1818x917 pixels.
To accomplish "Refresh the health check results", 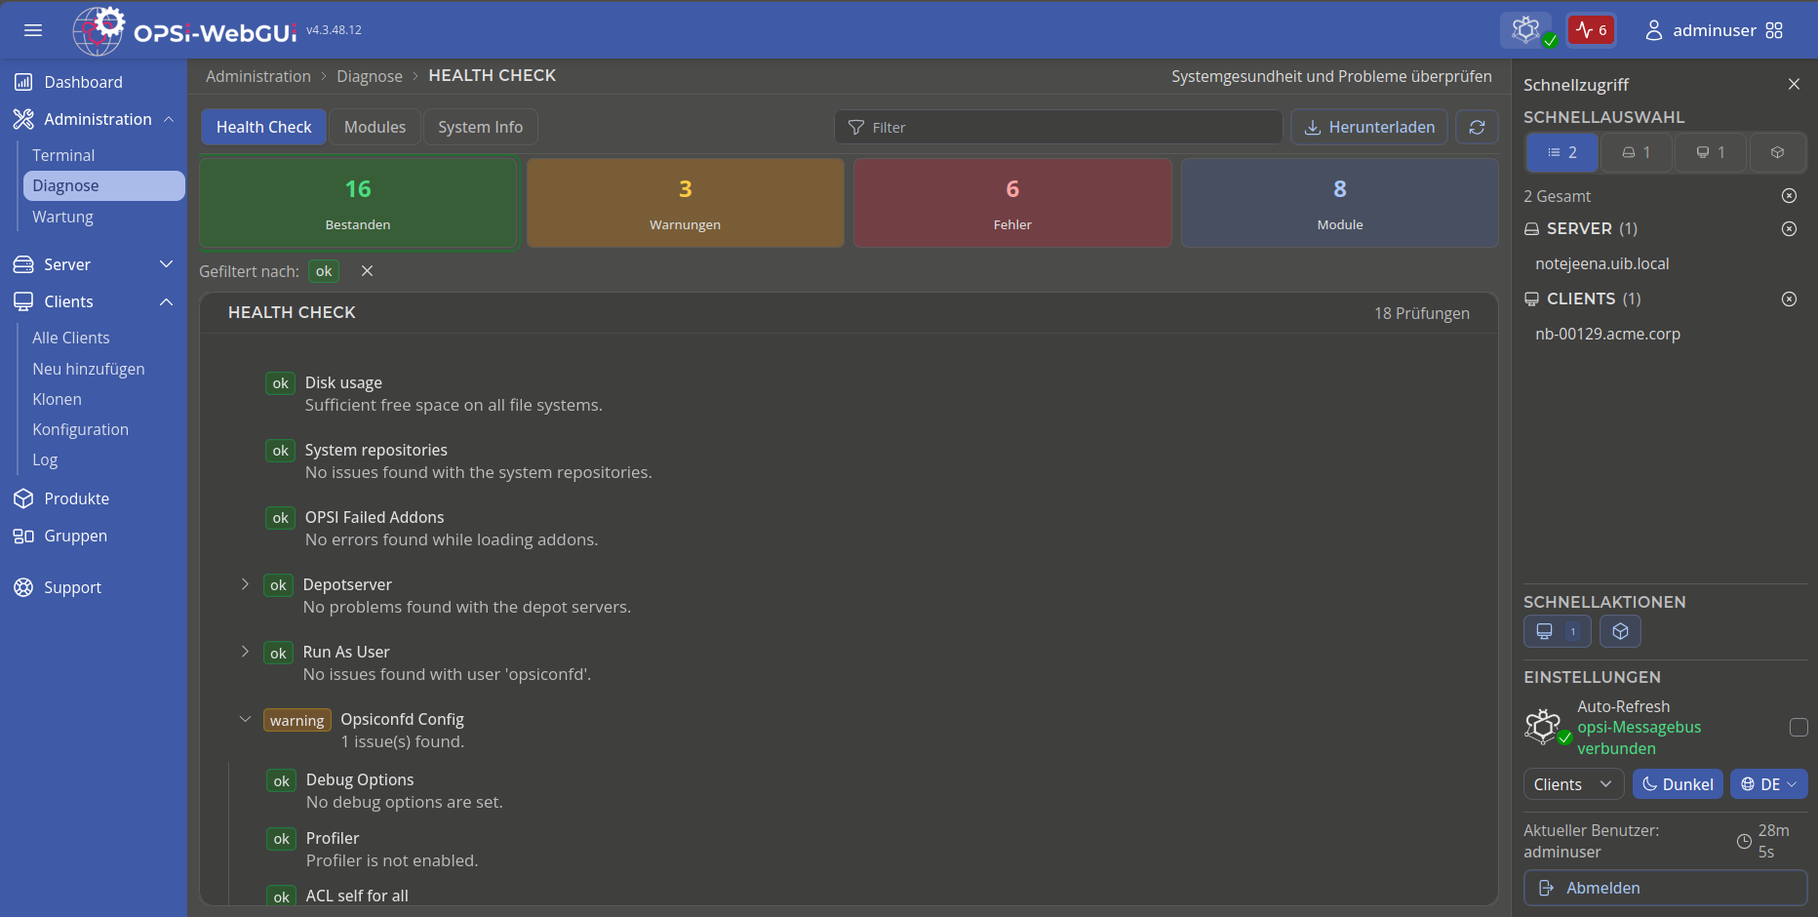I will 1477,127.
